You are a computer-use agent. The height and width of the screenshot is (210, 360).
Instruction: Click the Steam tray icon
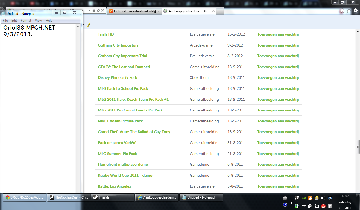pyautogui.click(x=297, y=198)
